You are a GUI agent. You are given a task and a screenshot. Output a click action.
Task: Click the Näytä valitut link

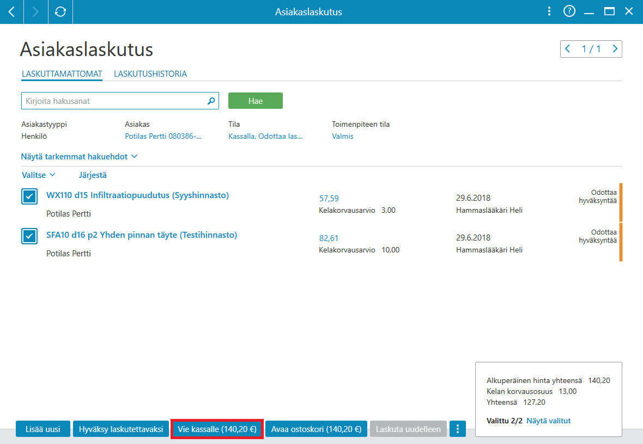tap(548, 421)
